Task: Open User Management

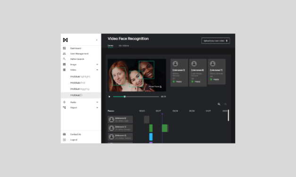Action: 79,54
